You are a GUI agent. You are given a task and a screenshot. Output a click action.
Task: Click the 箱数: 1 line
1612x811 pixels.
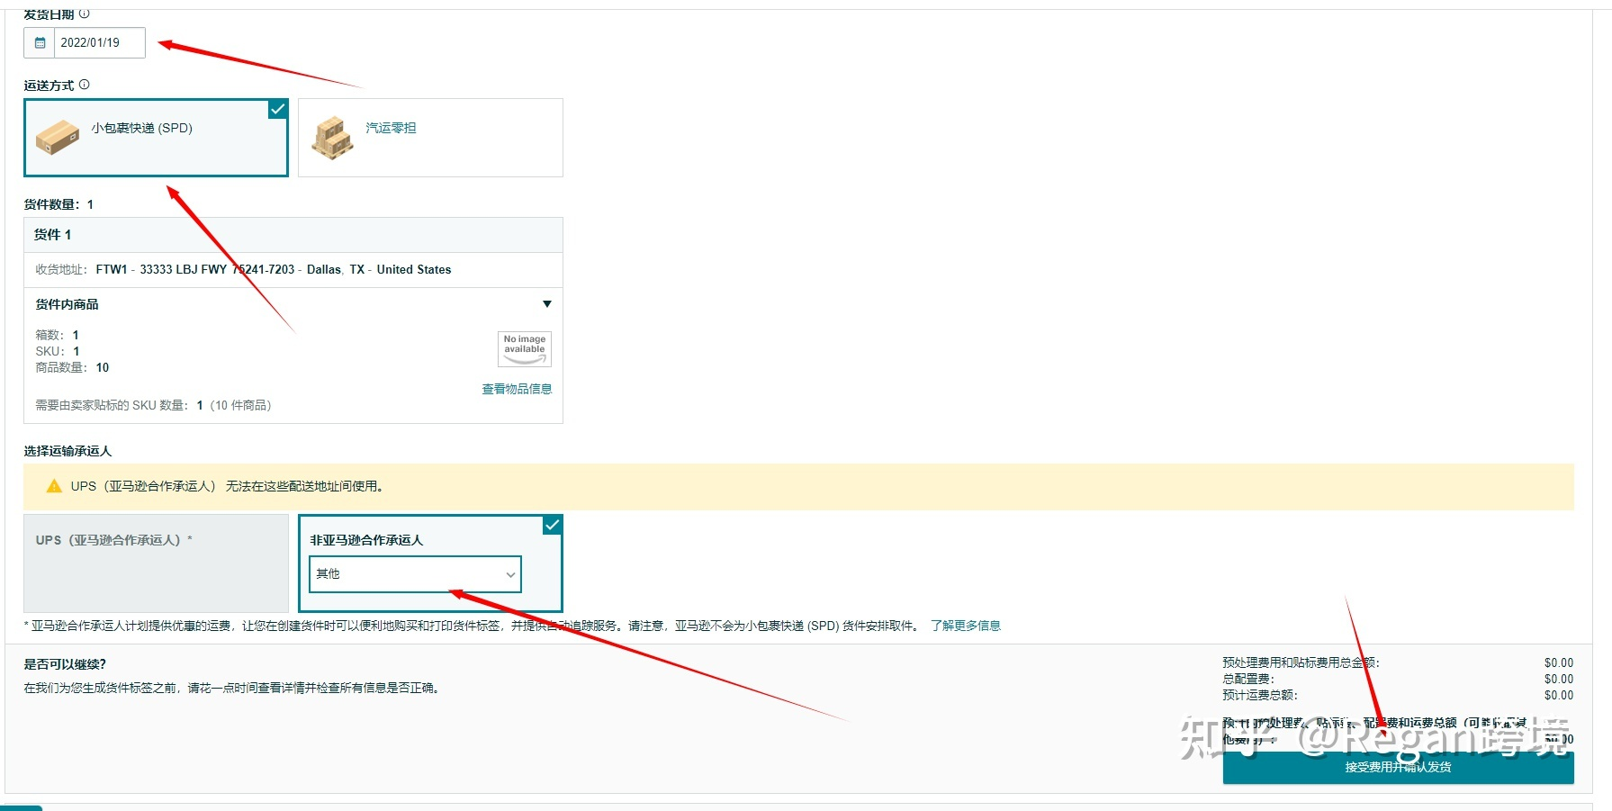58,335
